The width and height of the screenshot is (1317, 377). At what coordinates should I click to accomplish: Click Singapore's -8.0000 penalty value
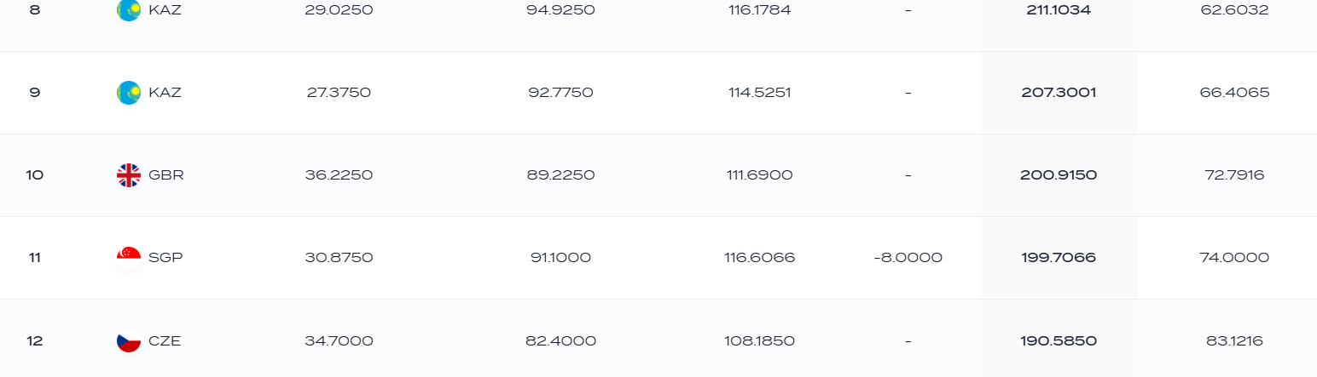tap(908, 258)
